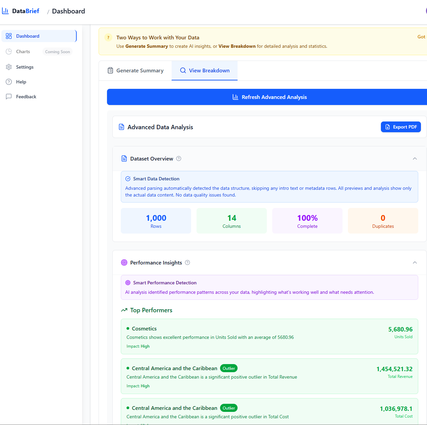Click the help icon next to Dataset Overview
This screenshot has width=427, height=425.
tap(179, 158)
